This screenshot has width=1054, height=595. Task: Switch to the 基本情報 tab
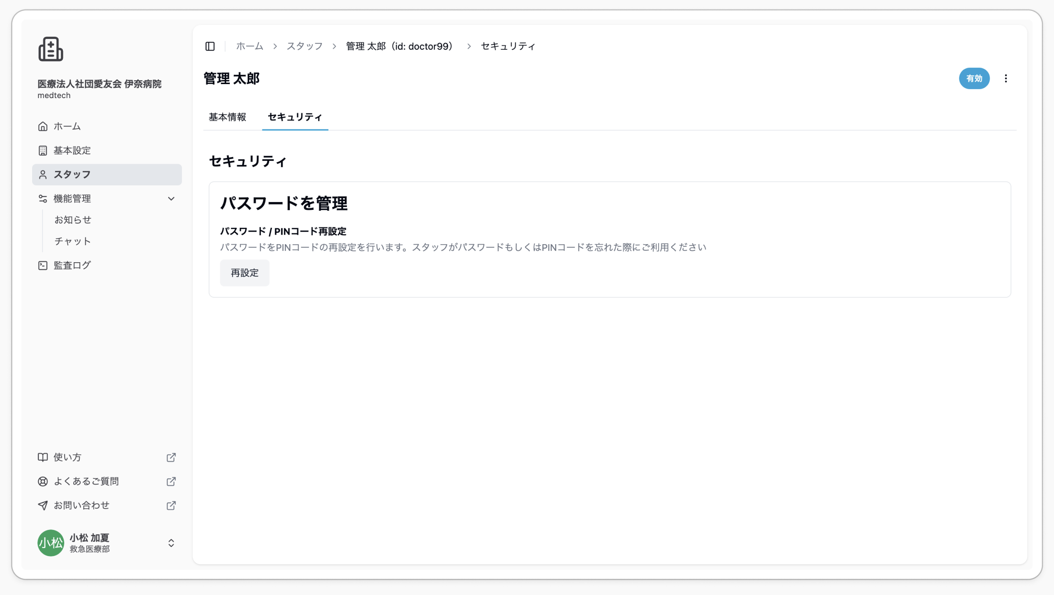[228, 117]
